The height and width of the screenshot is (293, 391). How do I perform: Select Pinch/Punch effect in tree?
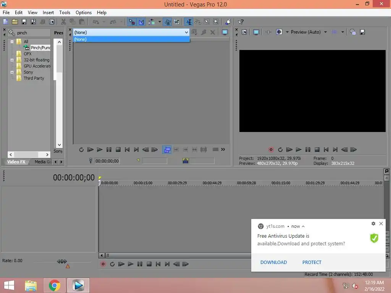click(x=40, y=48)
